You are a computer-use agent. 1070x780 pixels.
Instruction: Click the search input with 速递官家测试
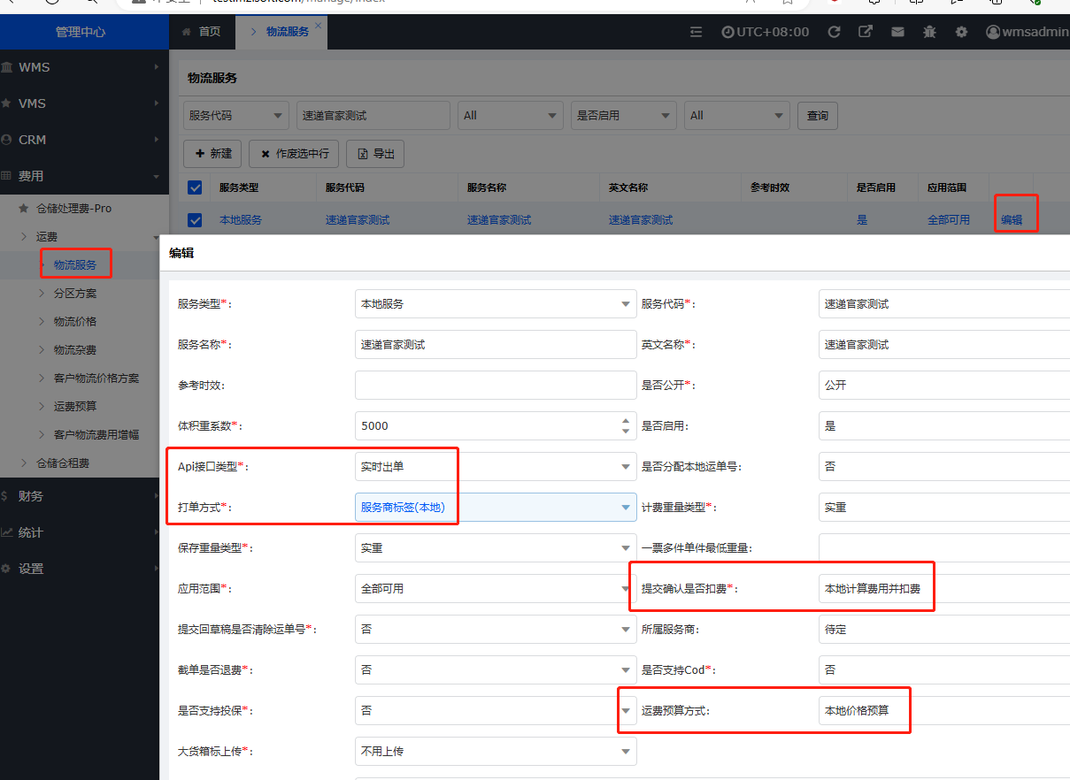point(374,115)
